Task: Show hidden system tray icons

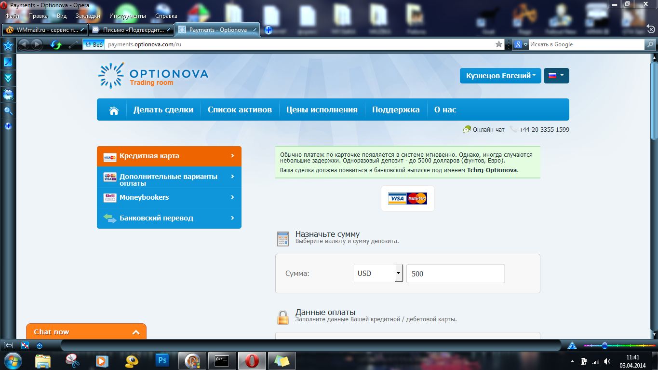Action: click(x=573, y=361)
